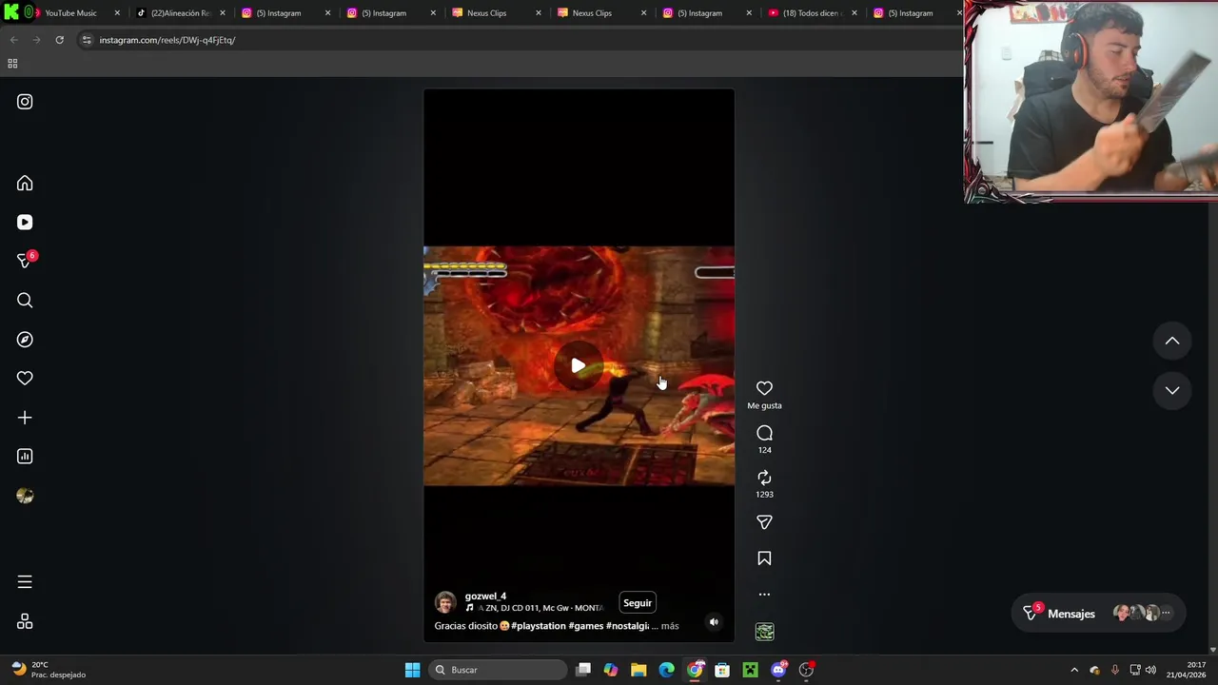Open the dashboard chart icon in sidebar

tap(25, 457)
